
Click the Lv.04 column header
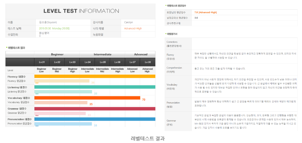pos(88,62)
